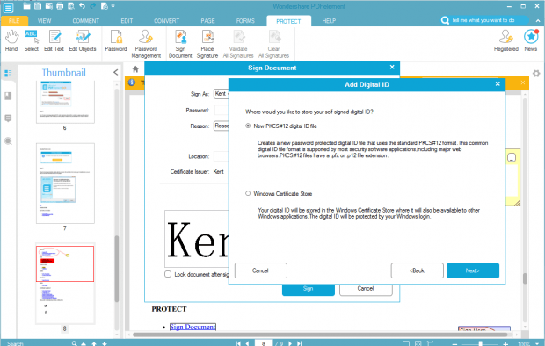Switch to the VIEW tab
The width and height of the screenshot is (545, 346).
pyautogui.click(x=44, y=21)
